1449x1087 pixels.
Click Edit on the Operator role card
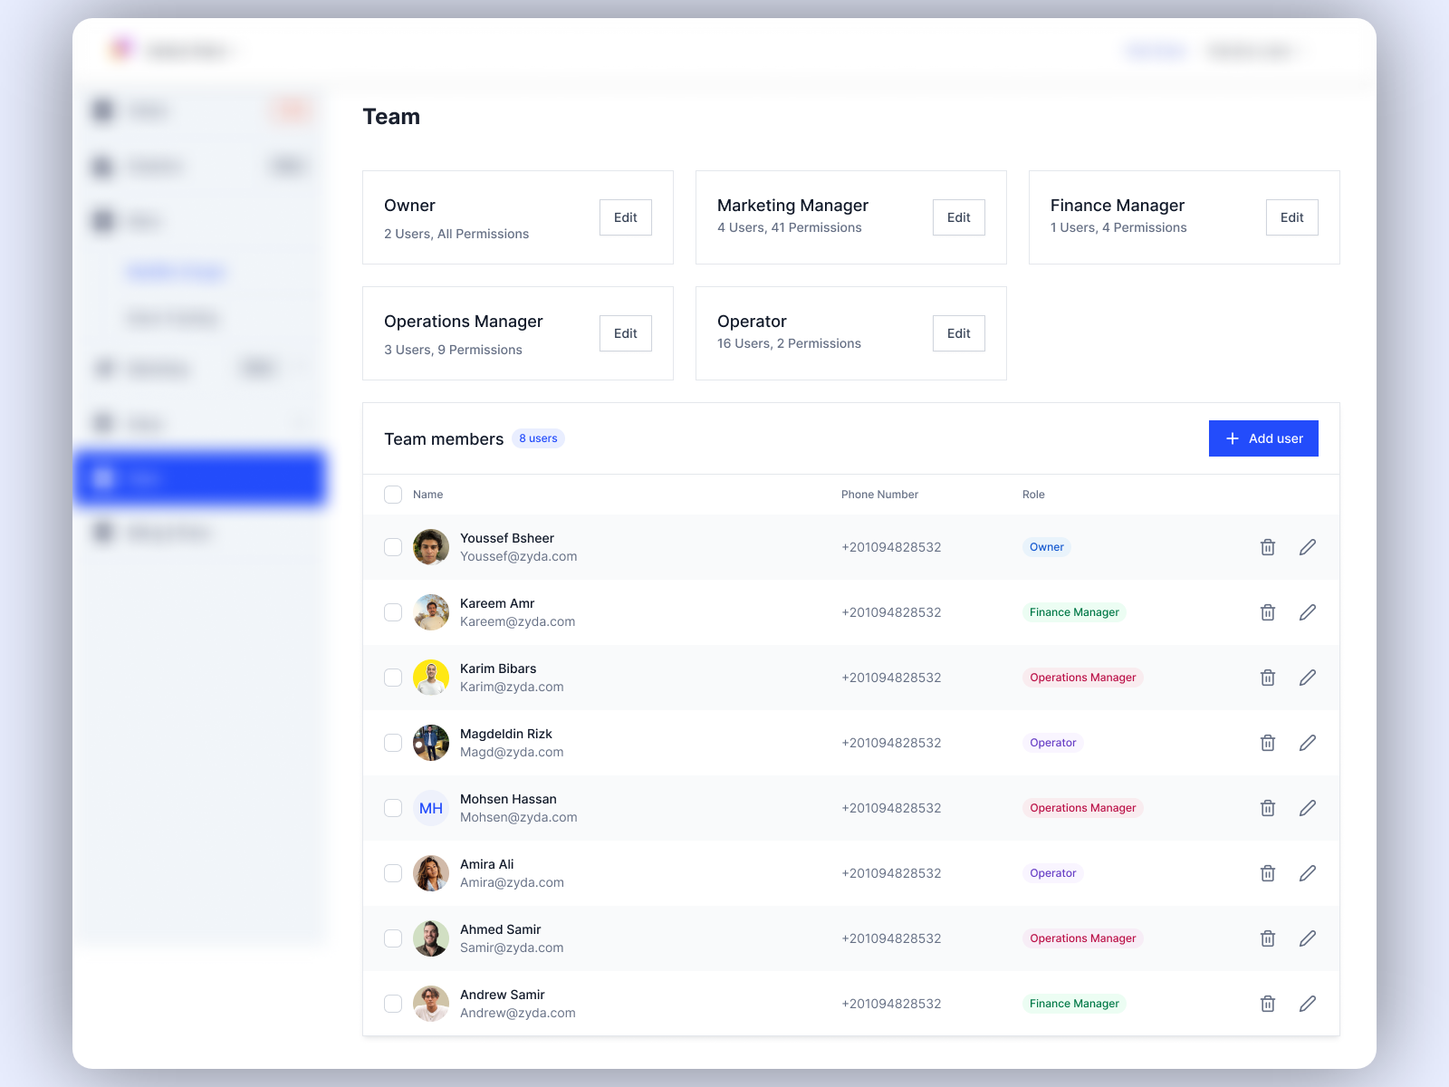pos(958,333)
